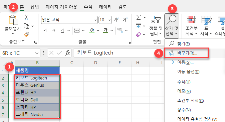Expand the borders dropdown arrow
225x122 pixels.
pyautogui.click(x=83, y=31)
